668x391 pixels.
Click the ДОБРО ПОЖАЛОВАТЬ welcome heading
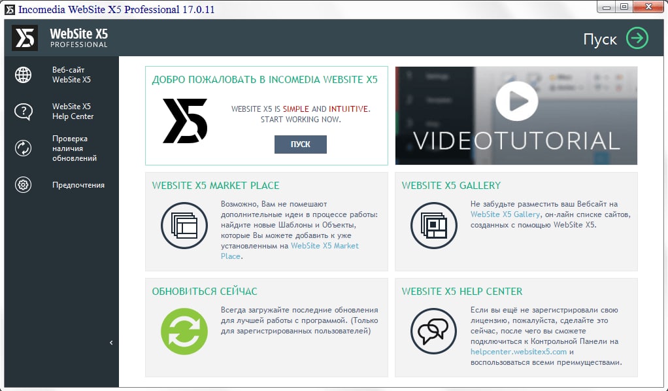(265, 80)
